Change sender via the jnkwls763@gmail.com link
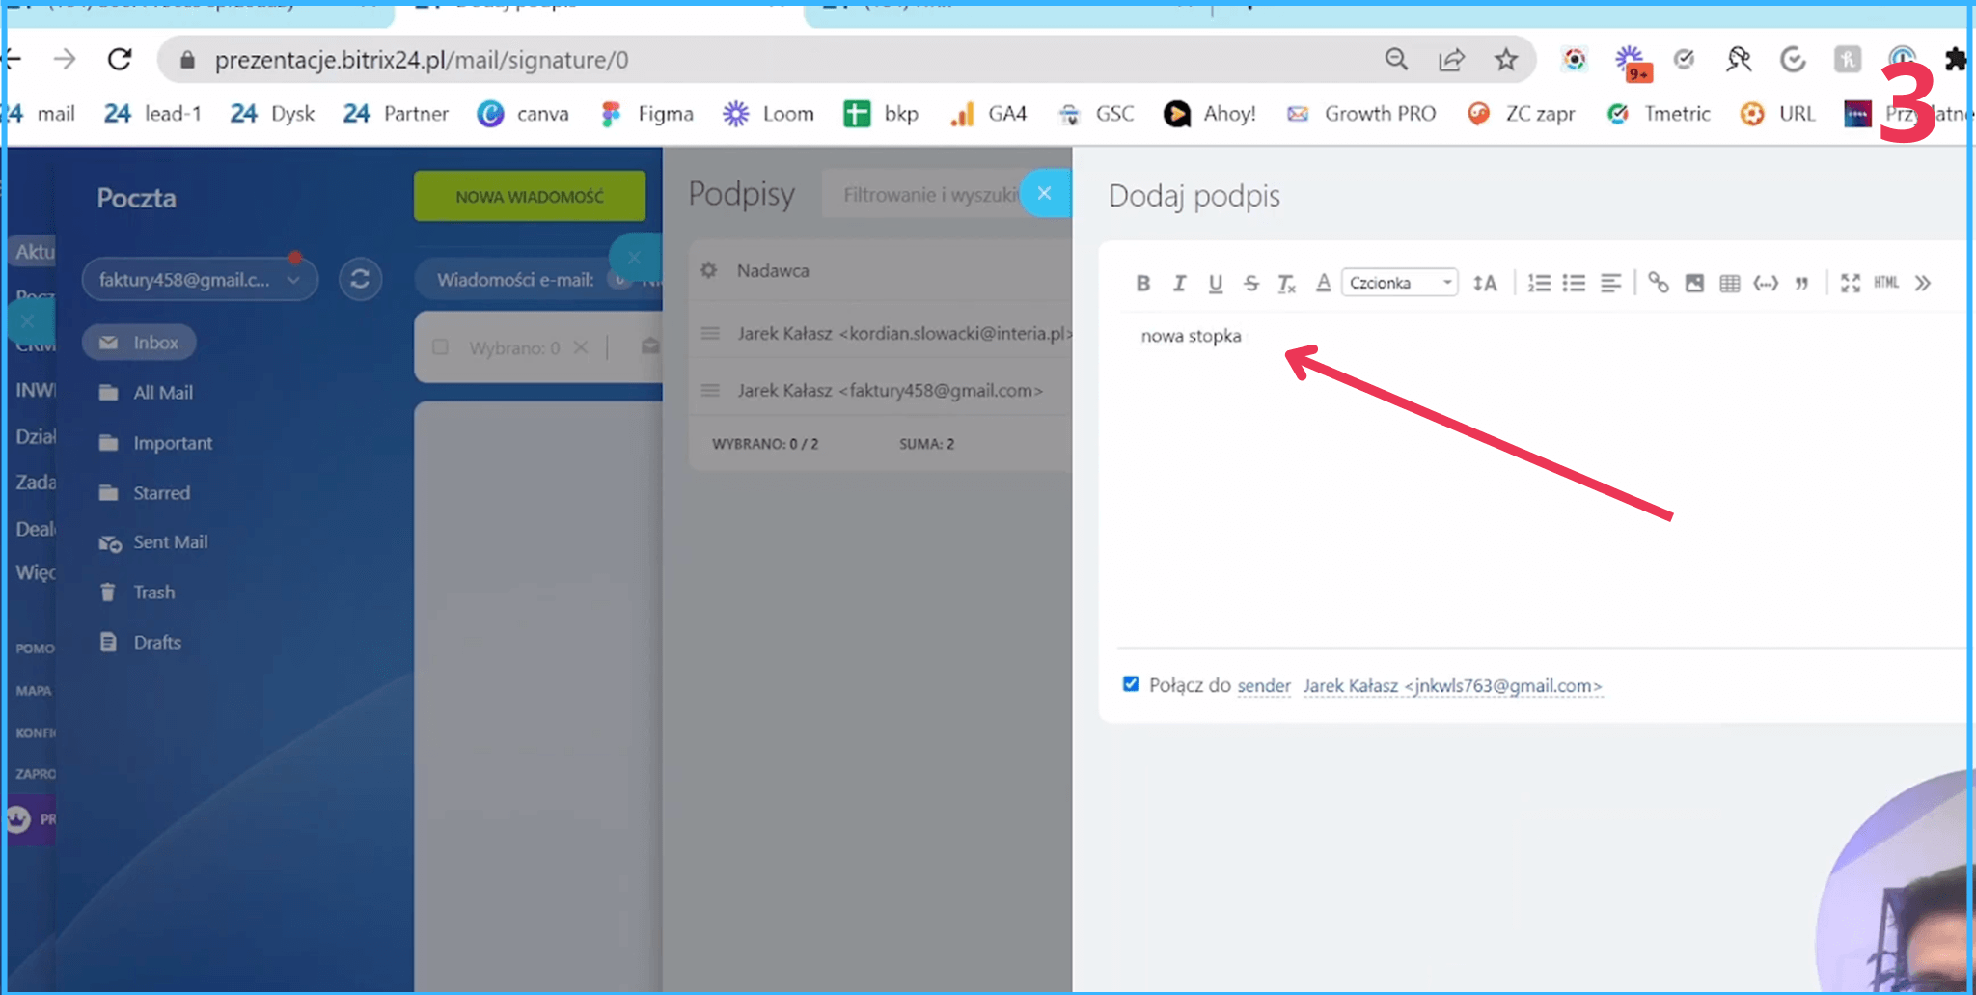The height and width of the screenshot is (995, 1976). 1452,686
